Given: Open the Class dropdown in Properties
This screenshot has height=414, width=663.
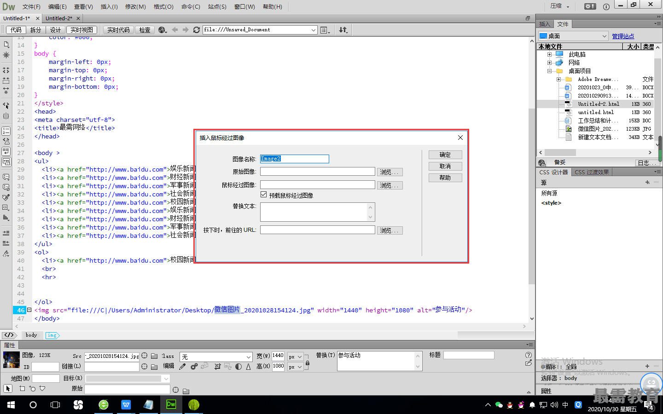Looking at the screenshot, I should [249, 357].
